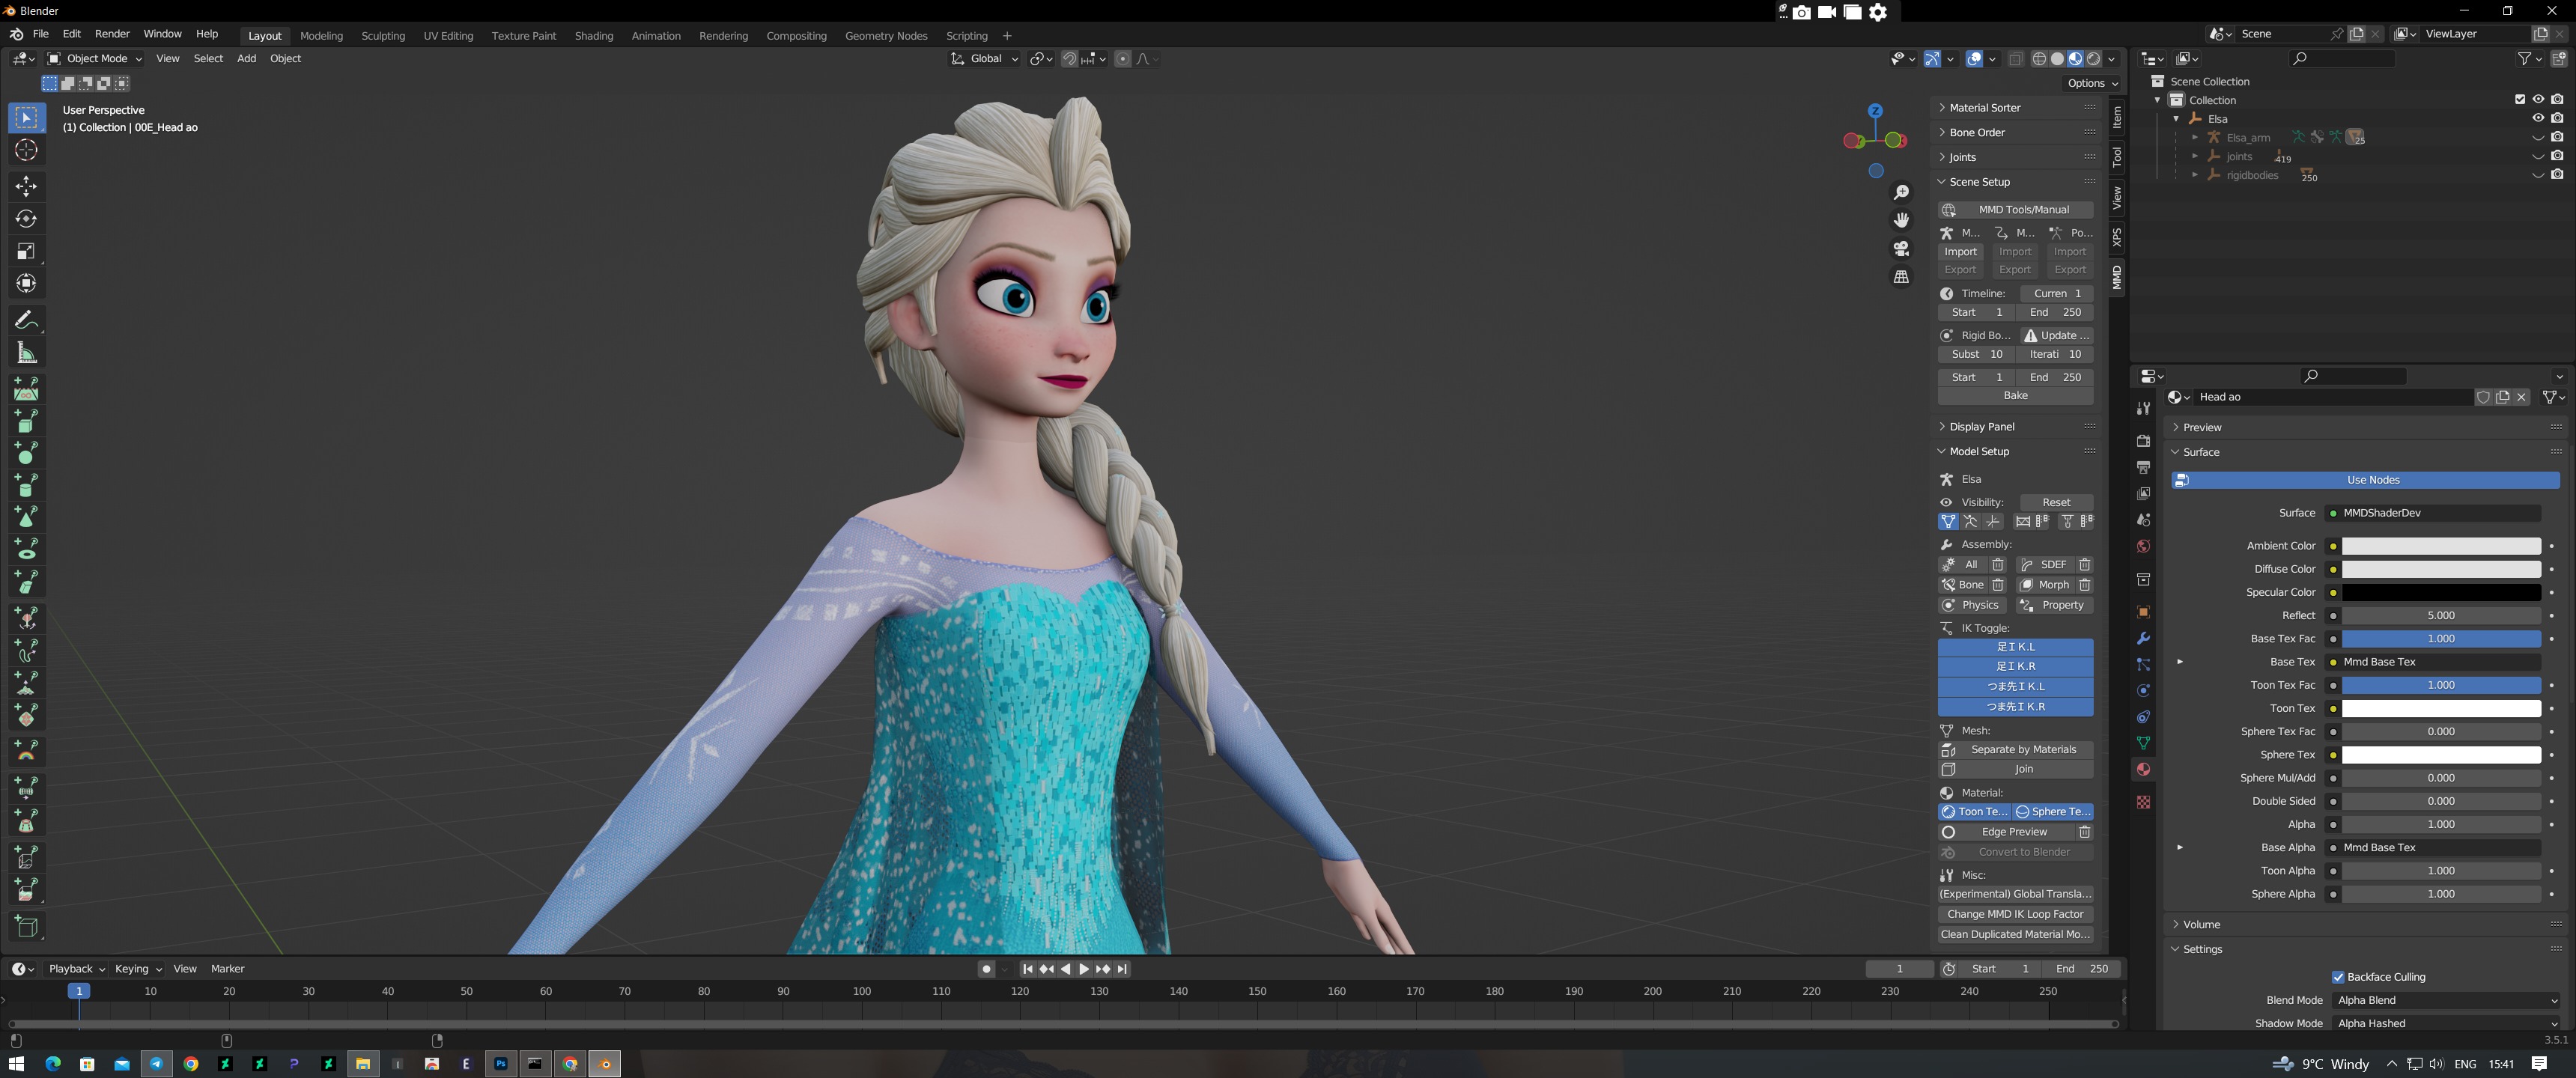Screen dimensions: 2576x1078
Task: Switch to wireframe viewport shading
Action: pos(2039,59)
